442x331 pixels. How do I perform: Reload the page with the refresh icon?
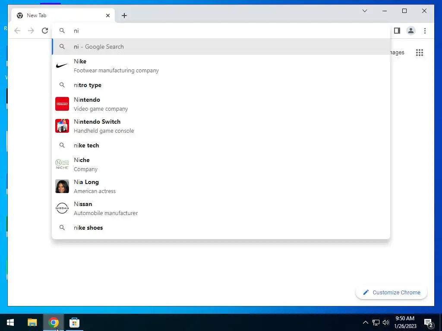tap(45, 31)
